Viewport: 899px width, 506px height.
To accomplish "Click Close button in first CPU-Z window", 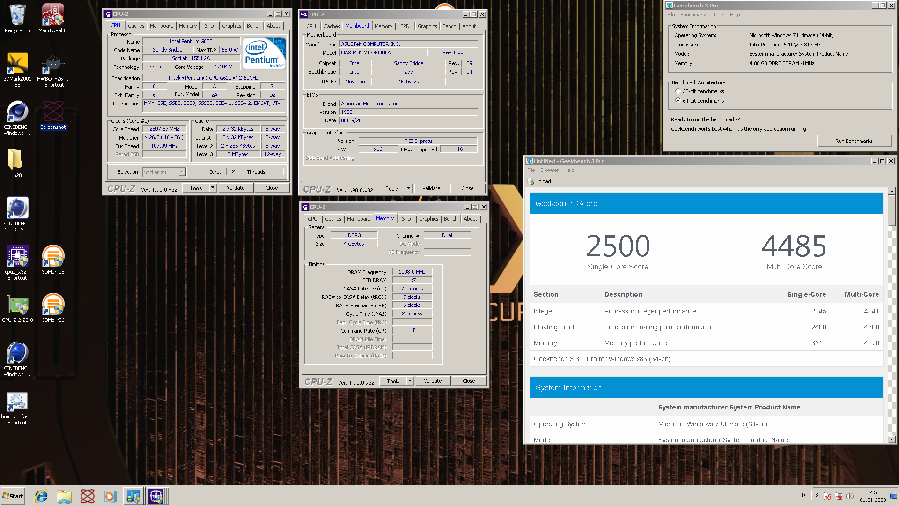I will 272,188.
